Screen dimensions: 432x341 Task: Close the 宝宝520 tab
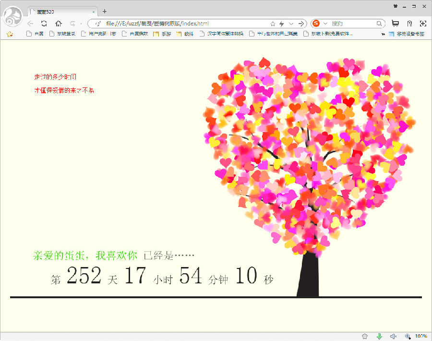click(94, 11)
